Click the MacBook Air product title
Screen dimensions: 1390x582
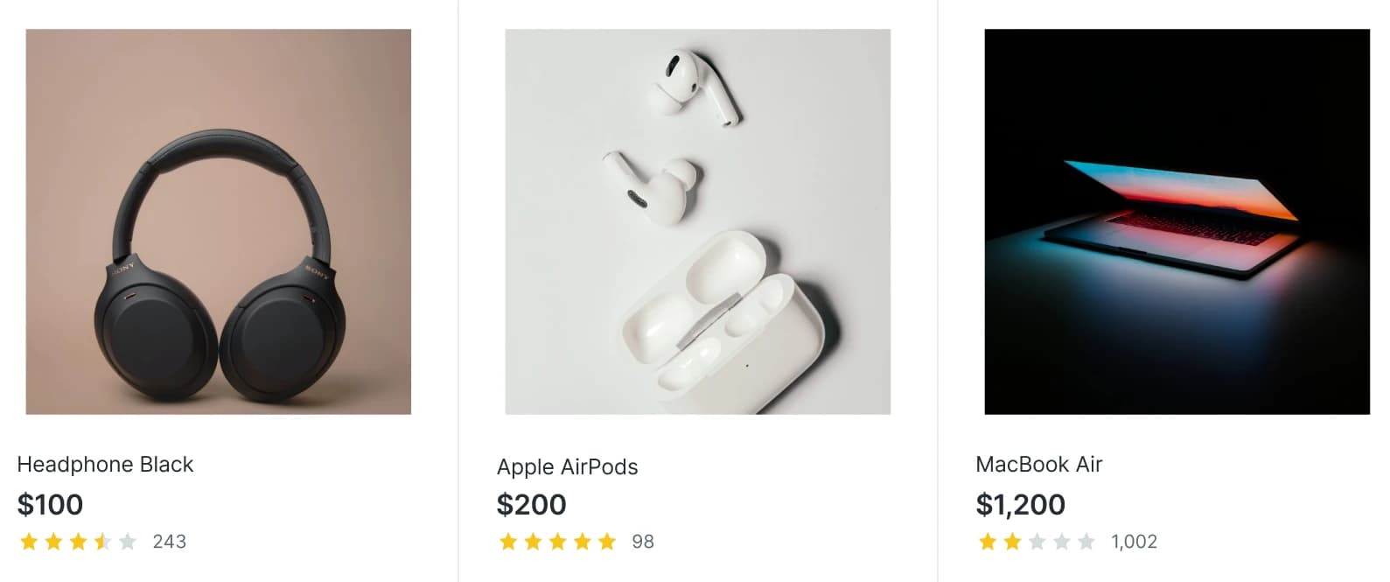pos(1038,465)
